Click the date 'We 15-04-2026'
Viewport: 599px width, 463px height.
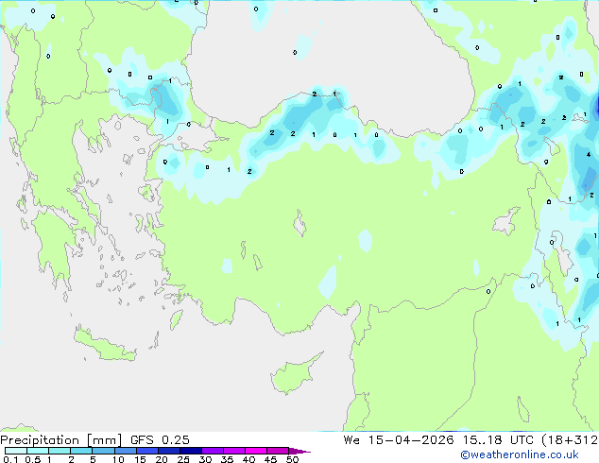399,440
